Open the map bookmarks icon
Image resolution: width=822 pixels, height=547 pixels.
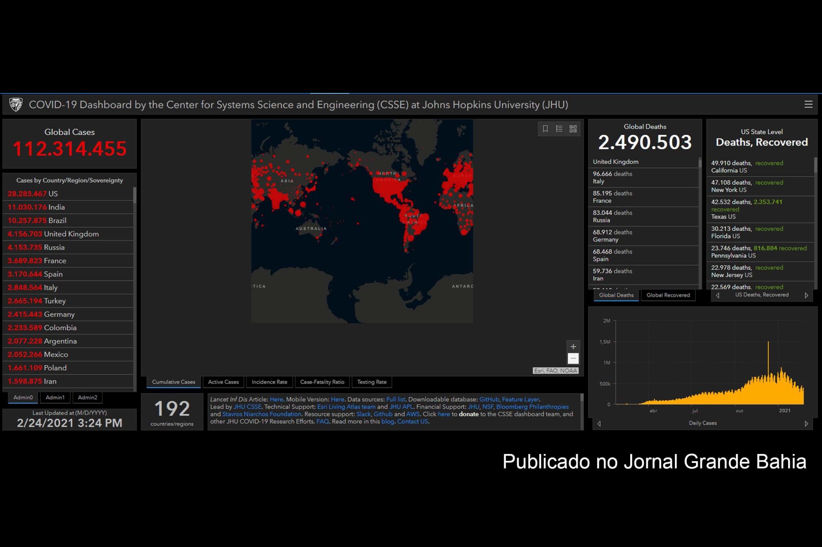pyautogui.click(x=545, y=129)
